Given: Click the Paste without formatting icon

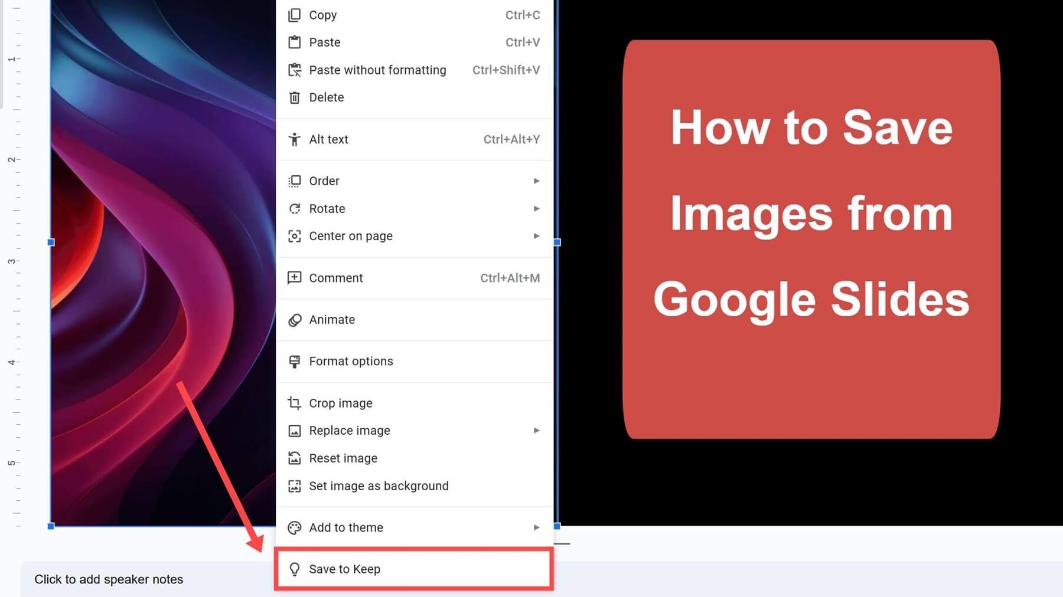Looking at the screenshot, I should pos(294,70).
